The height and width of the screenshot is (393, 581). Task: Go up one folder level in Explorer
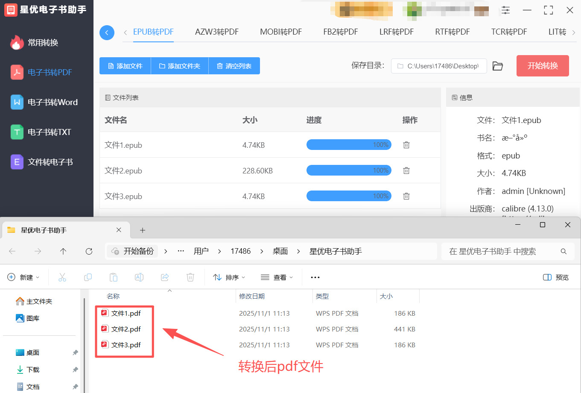pyautogui.click(x=63, y=251)
